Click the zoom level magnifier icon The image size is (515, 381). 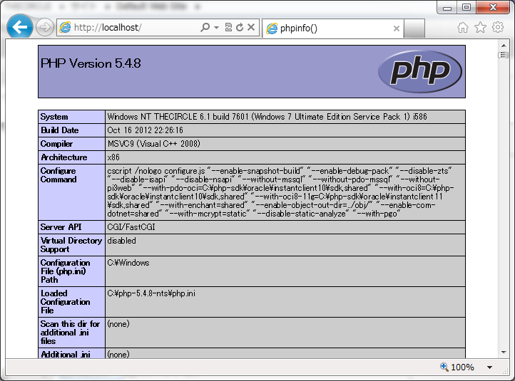(x=444, y=367)
